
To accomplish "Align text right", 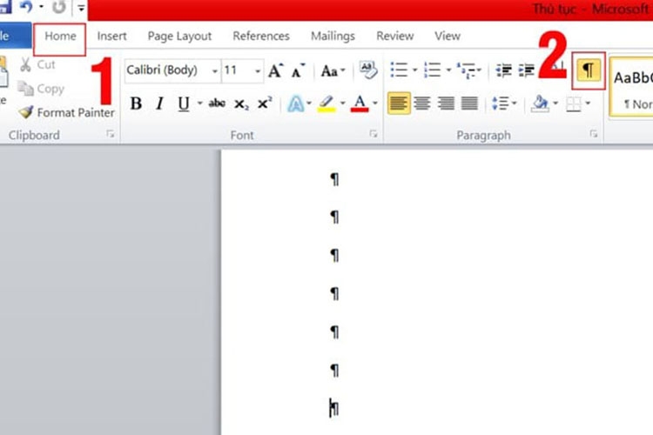I will coord(446,104).
